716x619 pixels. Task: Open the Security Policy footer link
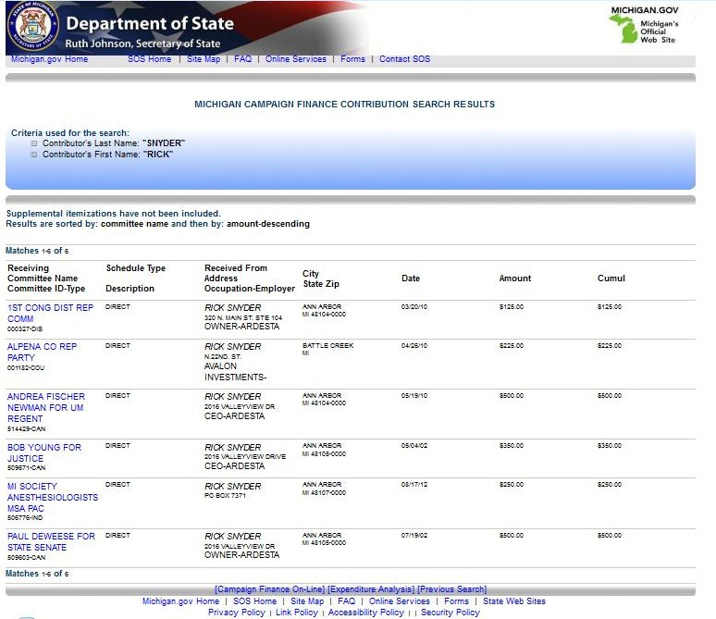451,613
